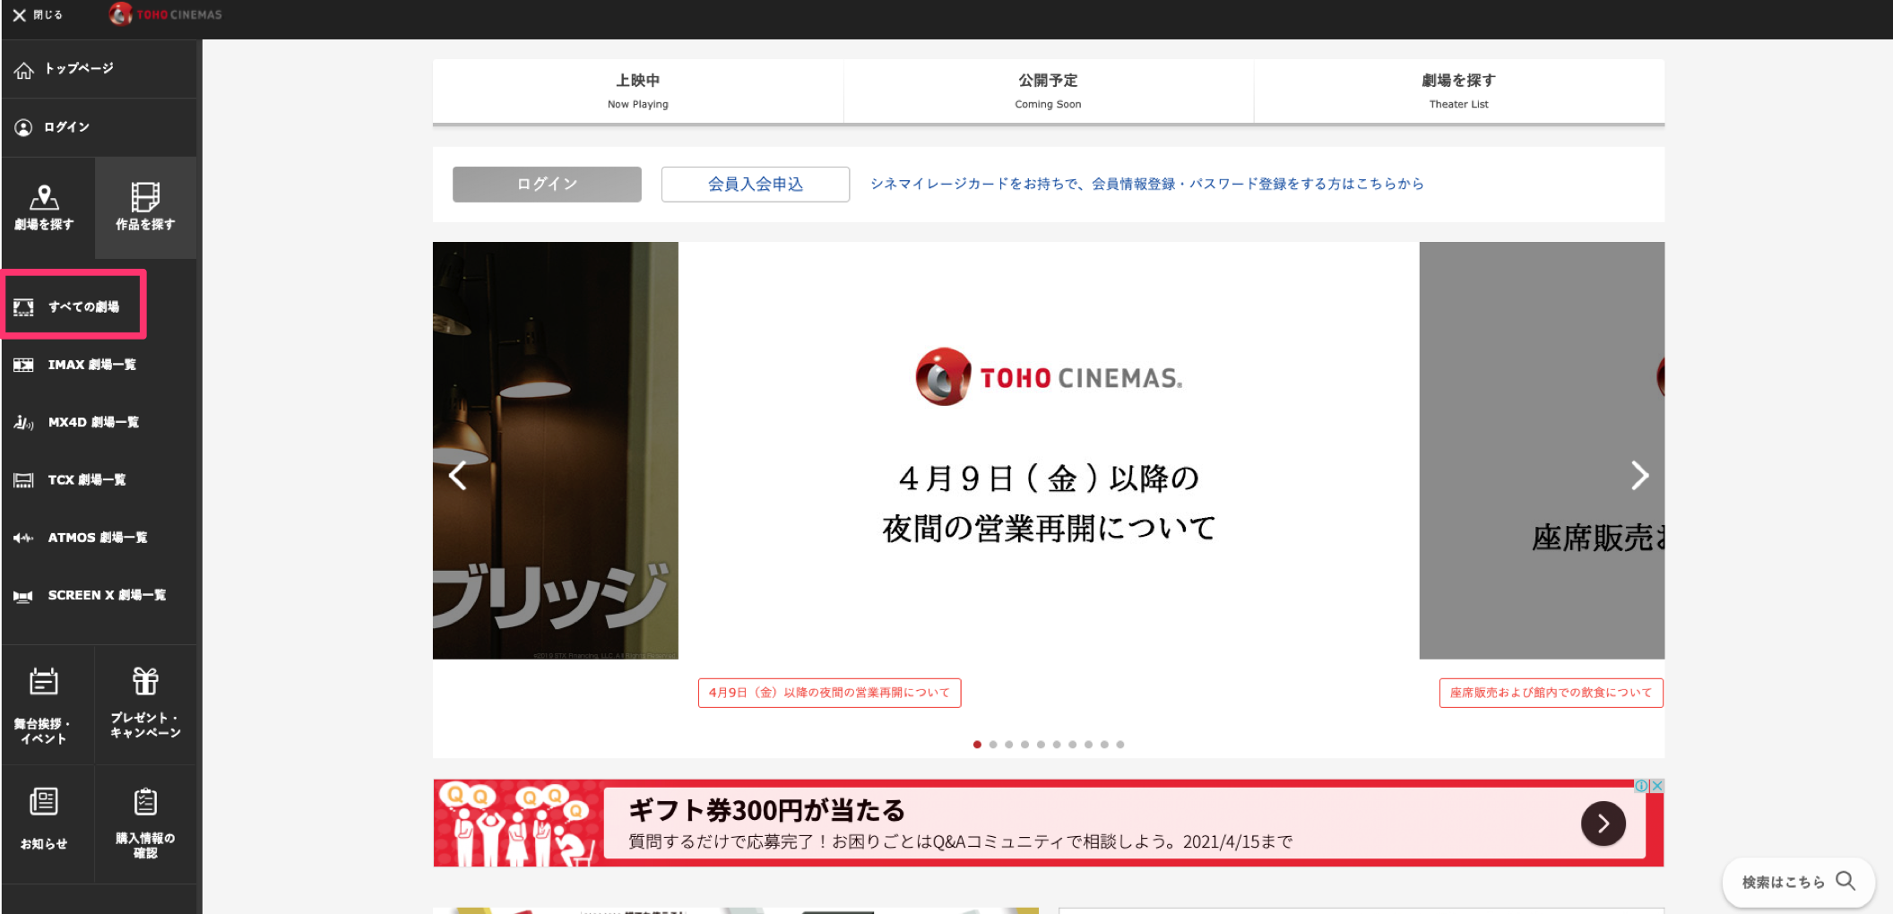
Task: Click the SCREEN X icon in sidebar
Action: (x=23, y=596)
